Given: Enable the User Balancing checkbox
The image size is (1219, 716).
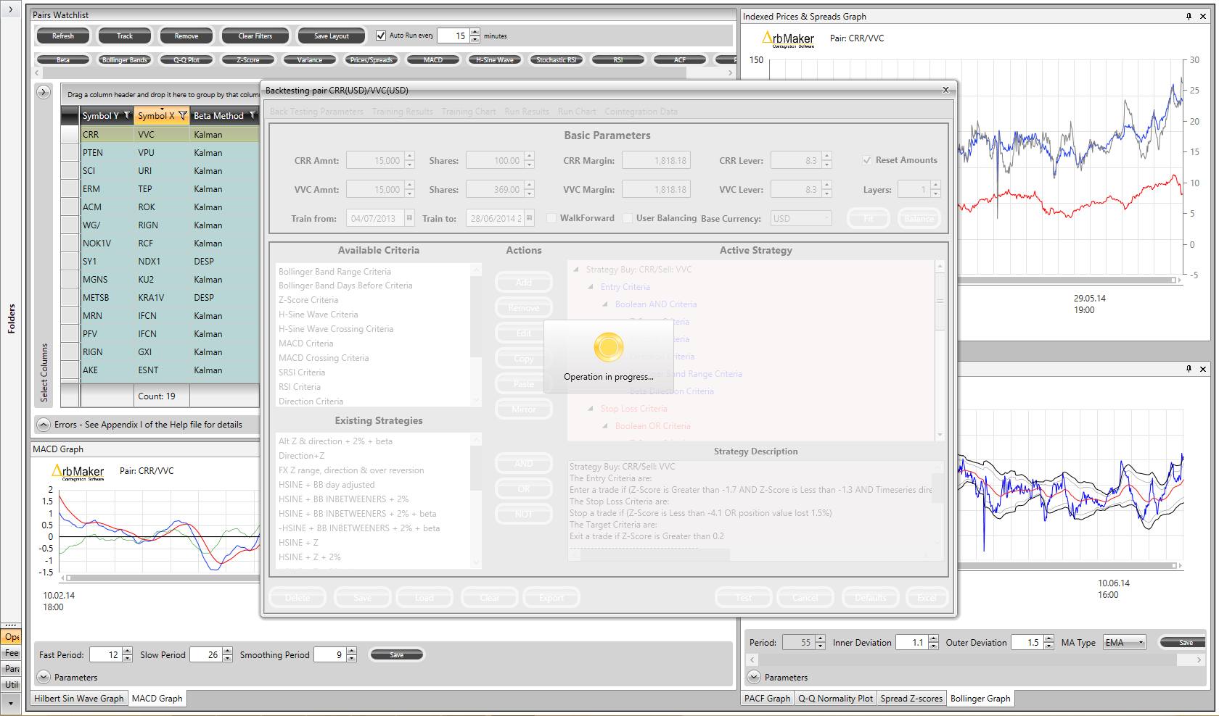Looking at the screenshot, I should (628, 218).
